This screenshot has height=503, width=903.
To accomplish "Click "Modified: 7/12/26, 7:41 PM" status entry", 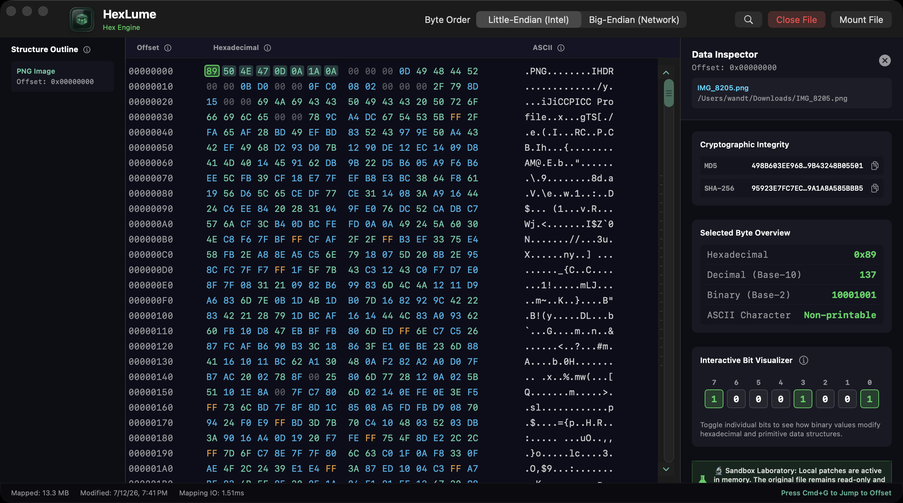I will coord(124,493).
